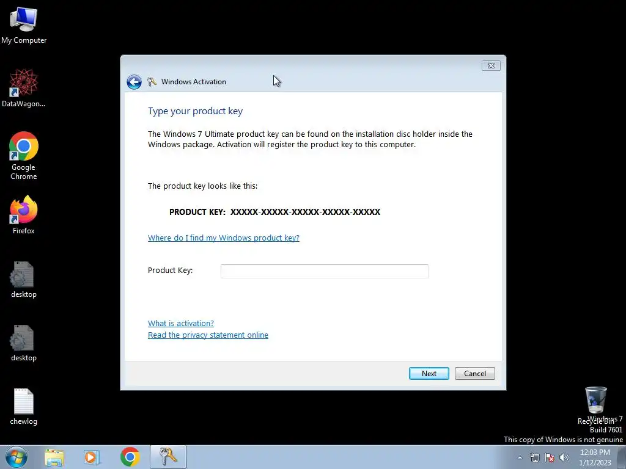Open Chrome from the taskbar
This screenshot has height=469, width=626.
pyautogui.click(x=130, y=457)
